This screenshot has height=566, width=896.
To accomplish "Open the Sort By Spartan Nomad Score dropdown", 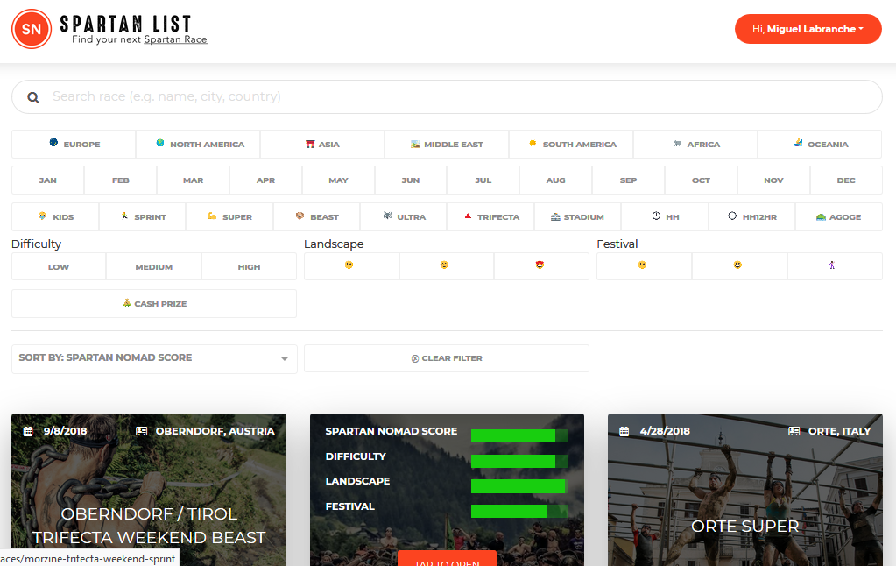I will (x=154, y=358).
